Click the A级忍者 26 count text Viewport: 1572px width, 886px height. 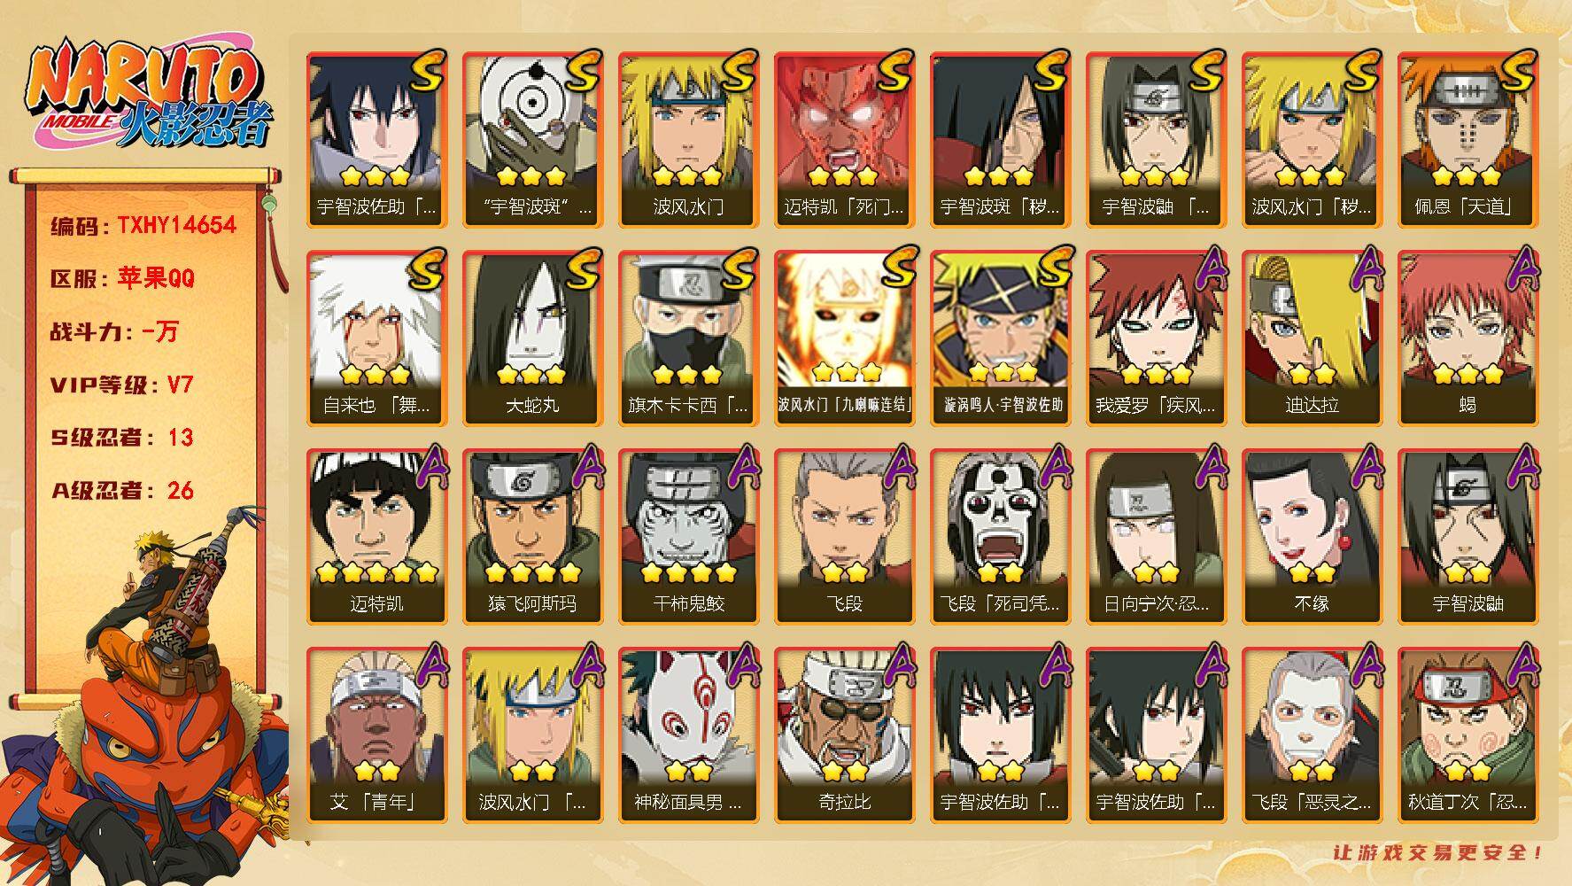(x=121, y=491)
